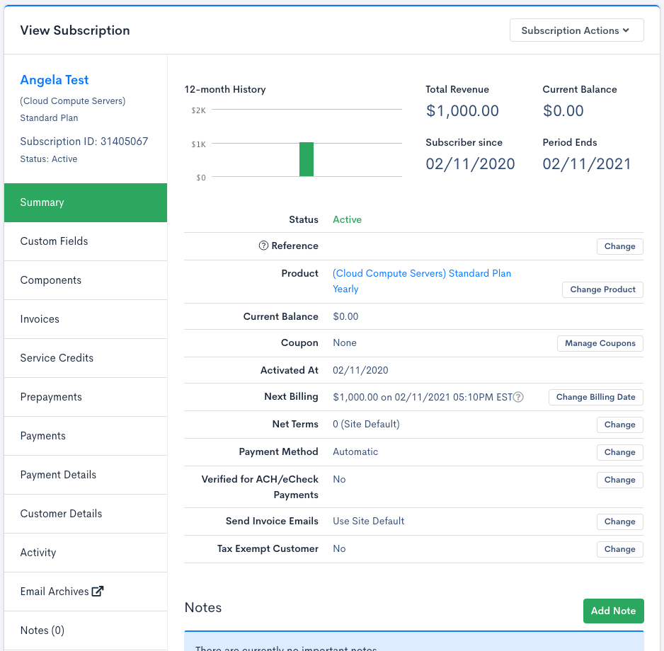Click Change Billing Date button
The height and width of the screenshot is (651, 664).
[x=595, y=397]
